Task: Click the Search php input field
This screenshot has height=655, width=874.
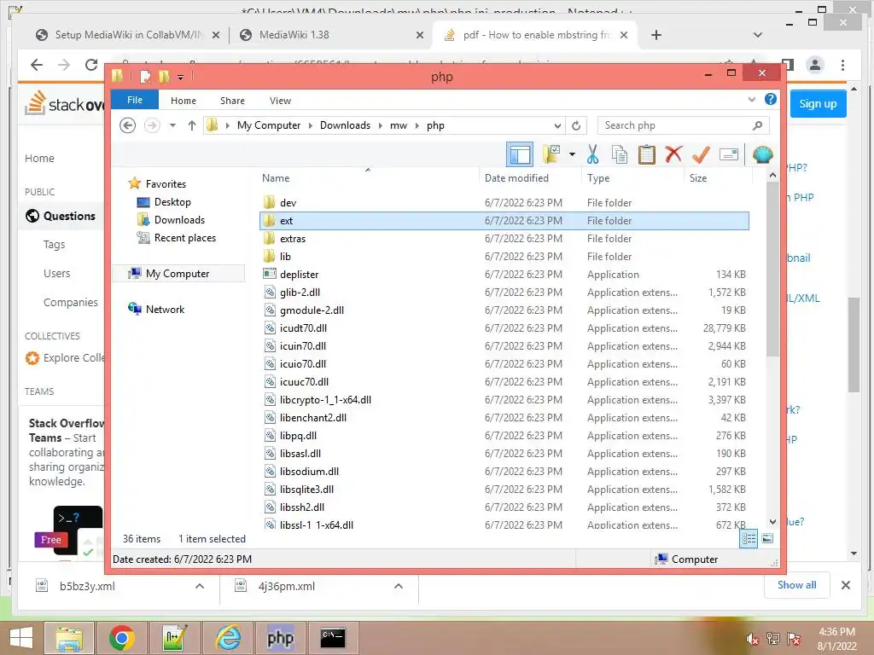Action: (684, 125)
